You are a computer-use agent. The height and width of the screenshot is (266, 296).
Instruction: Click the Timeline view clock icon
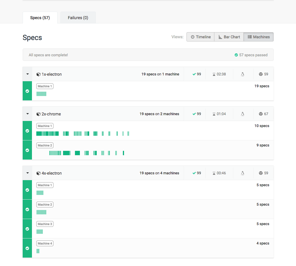point(192,37)
